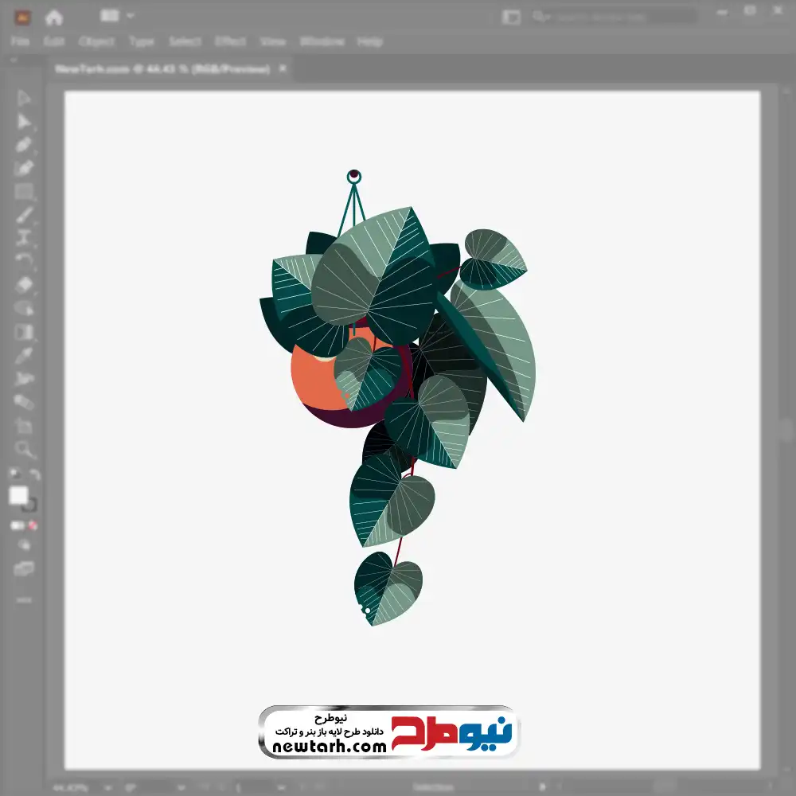Activate the Zoom magnifier tool

tap(24, 450)
